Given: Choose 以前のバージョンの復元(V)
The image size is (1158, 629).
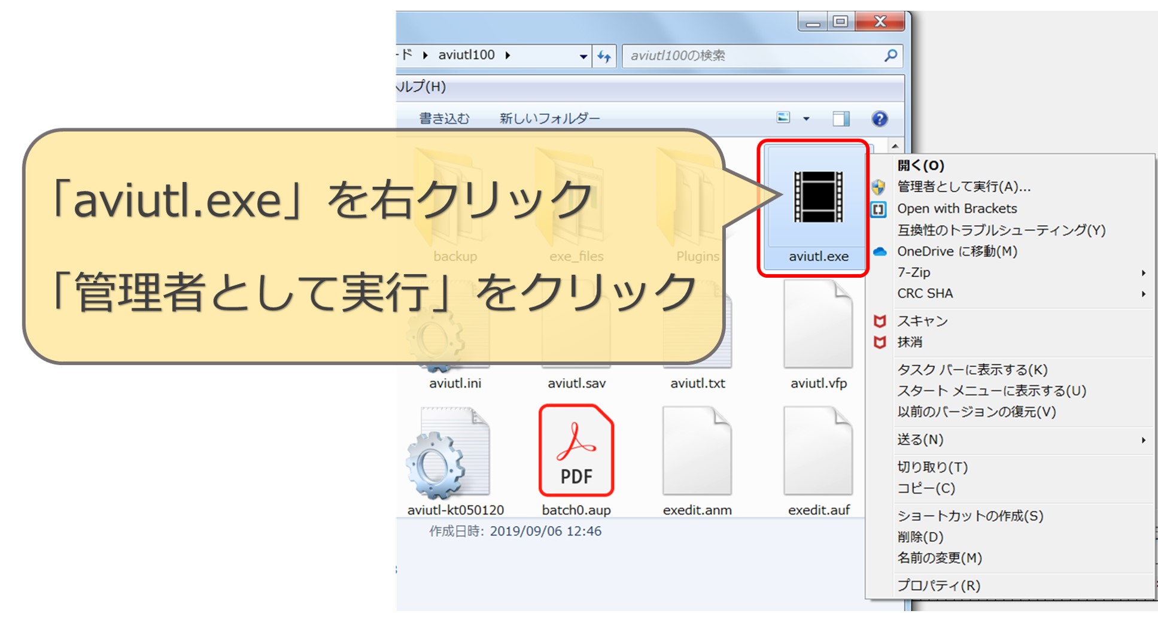Looking at the screenshot, I should coord(976,412).
